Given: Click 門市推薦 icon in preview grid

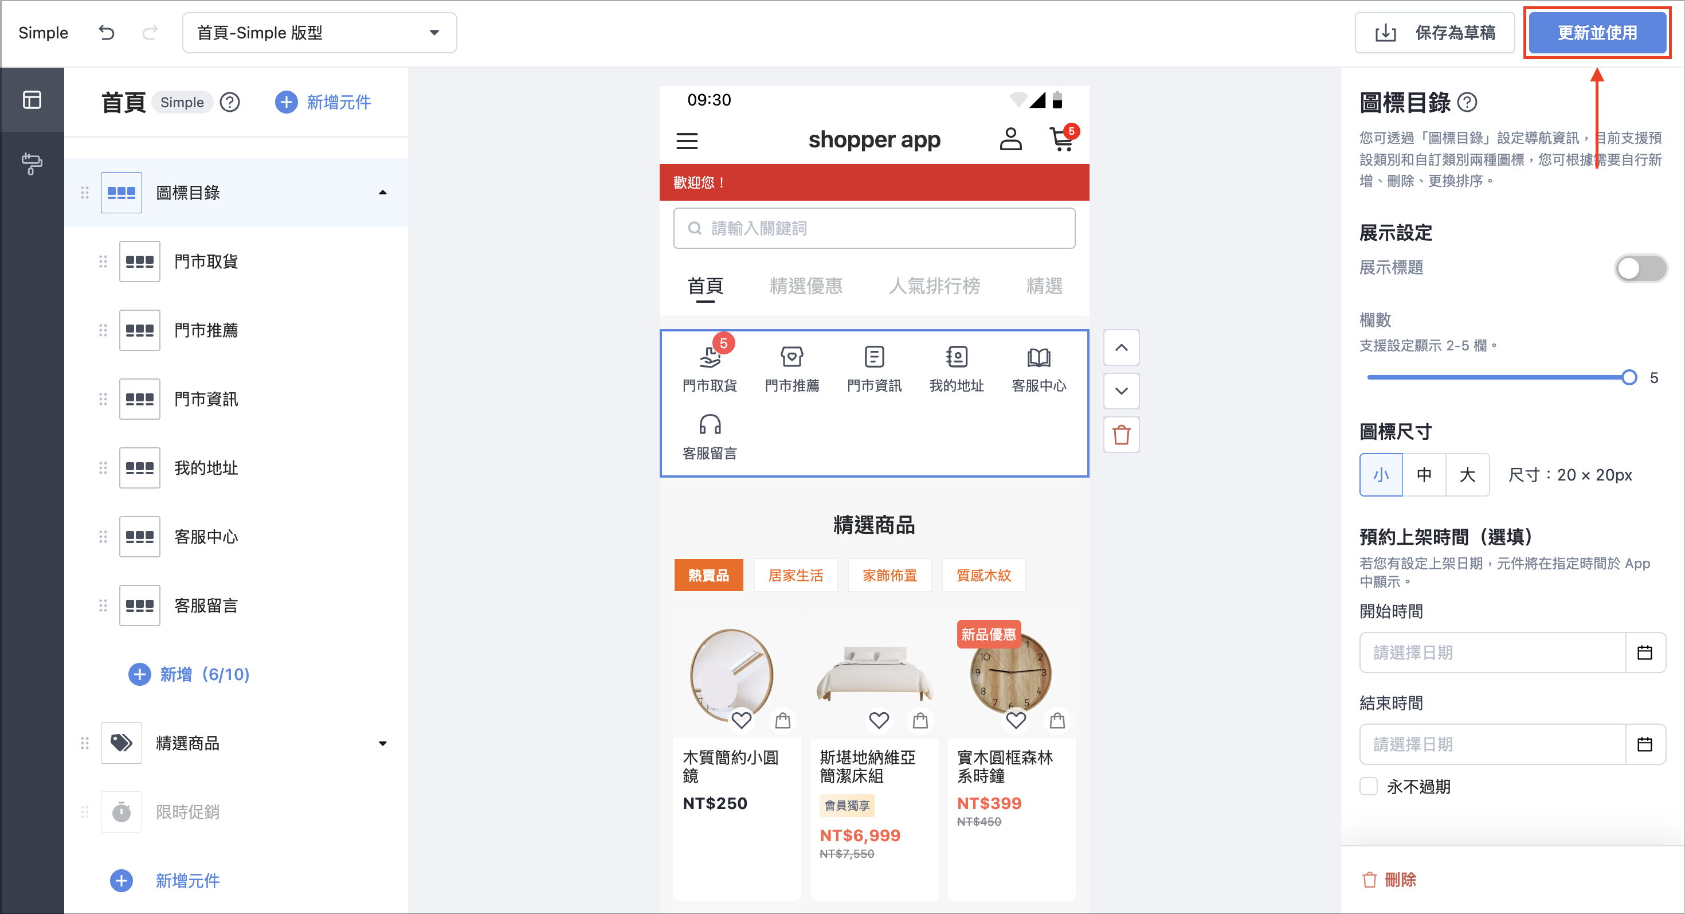Looking at the screenshot, I should tap(791, 357).
